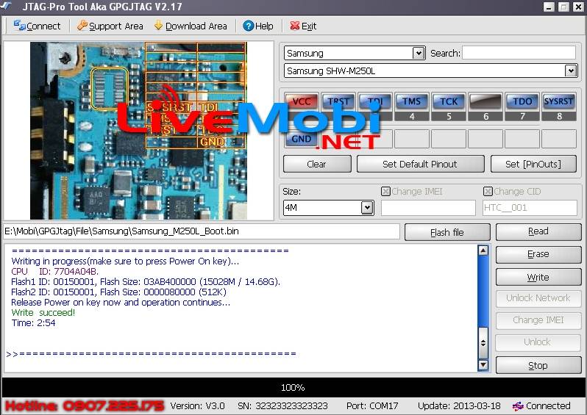This screenshot has height=415, width=587.
Task: Click the log scrollbar down arrow
Action: pyautogui.click(x=483, y=365)
